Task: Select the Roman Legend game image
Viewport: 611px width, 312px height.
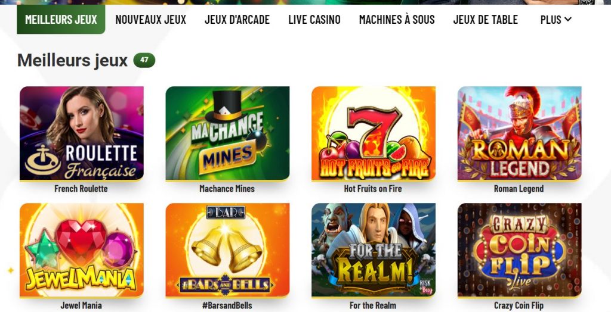Action: (520, 133)
